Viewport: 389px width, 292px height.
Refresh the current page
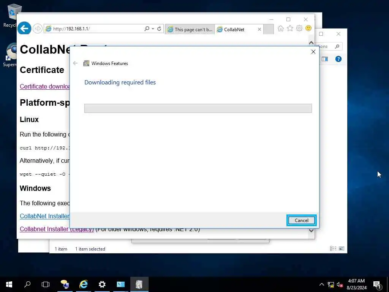[x=159, y=29]
